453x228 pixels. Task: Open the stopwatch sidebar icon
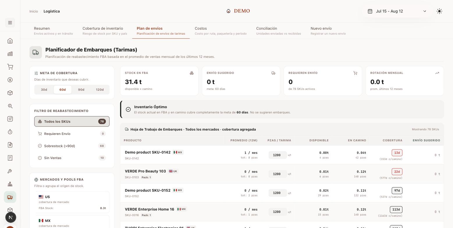click(x=10, y=132)
